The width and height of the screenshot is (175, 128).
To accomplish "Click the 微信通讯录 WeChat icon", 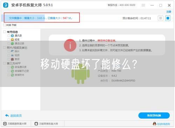I will click(12, 67).
